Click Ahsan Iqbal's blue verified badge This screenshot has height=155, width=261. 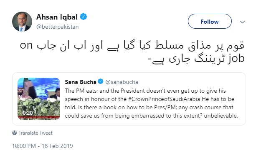84,17
